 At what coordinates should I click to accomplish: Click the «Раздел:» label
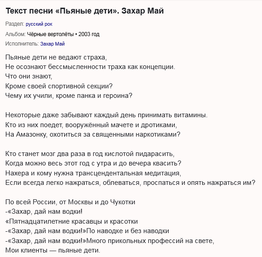(15, 24)
